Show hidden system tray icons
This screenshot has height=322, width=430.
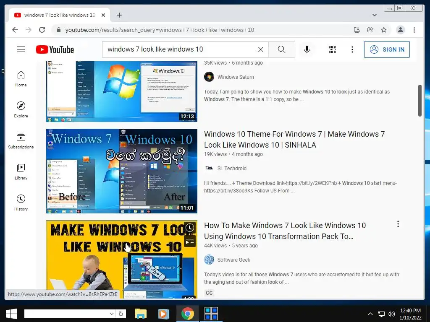click(x=370, y=314)
